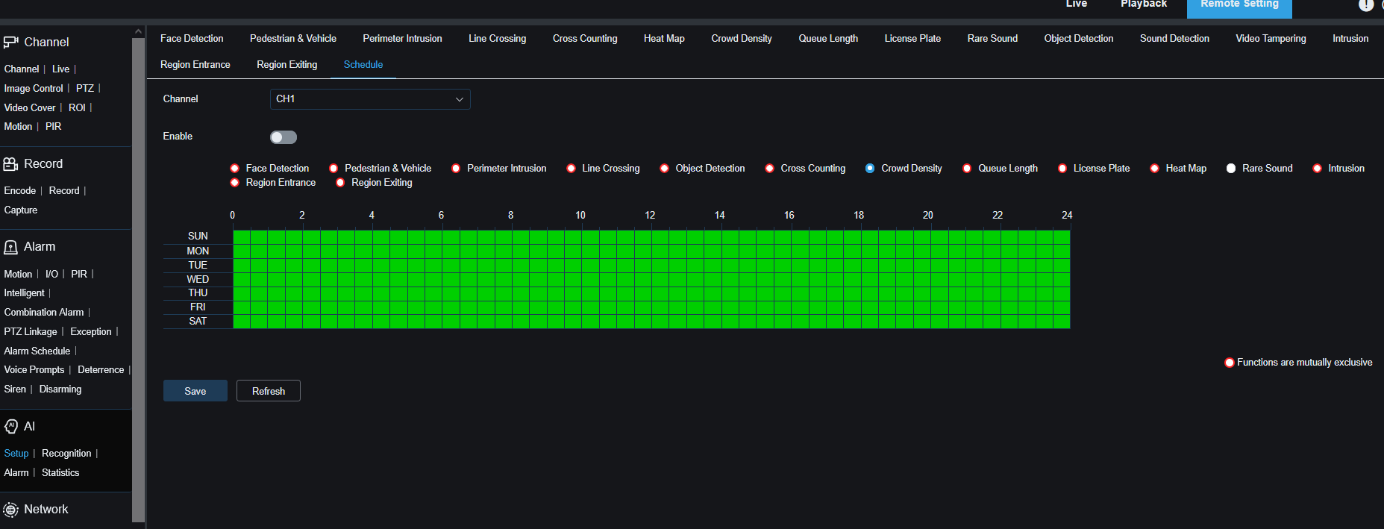Click the Record section camera icon
The image size is (1384, 529).
click(x=10, y=164)
